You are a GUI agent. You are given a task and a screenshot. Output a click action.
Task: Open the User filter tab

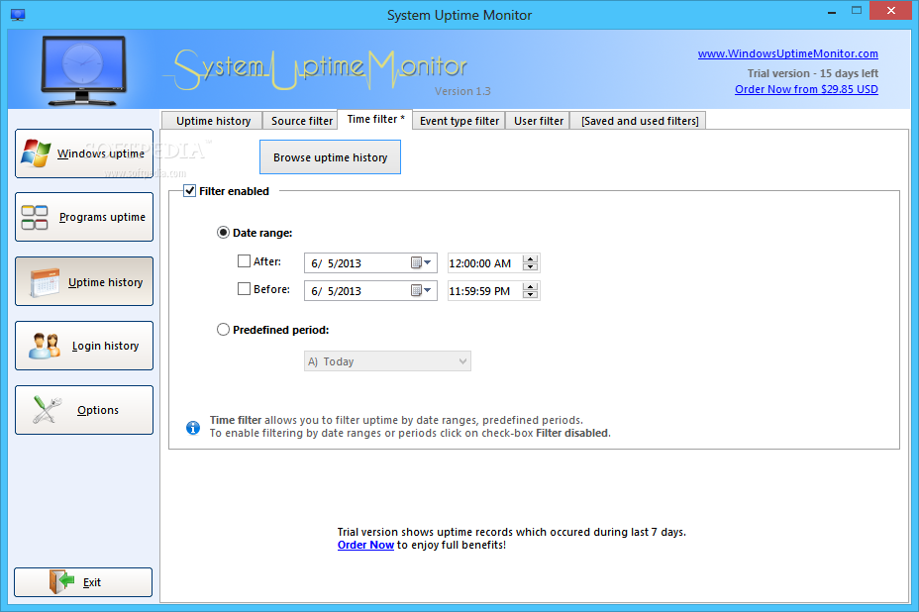tap(538, 121)
